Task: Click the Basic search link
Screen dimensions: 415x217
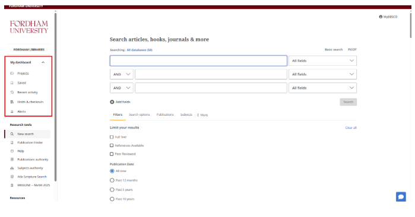Action: [x=334, y=49]
